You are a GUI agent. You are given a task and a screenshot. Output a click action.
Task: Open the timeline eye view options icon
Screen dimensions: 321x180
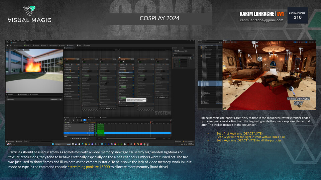(x=70, y=120)
